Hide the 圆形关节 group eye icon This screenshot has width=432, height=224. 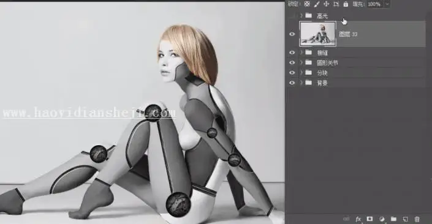(292, 63)
